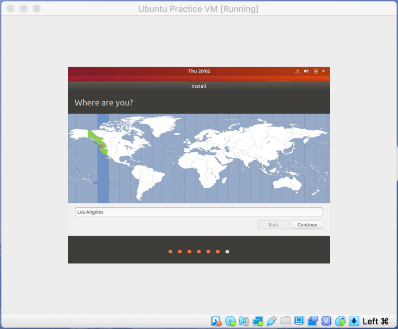Click the Continue button
The image size is (398, 329).
pos(308,225)
